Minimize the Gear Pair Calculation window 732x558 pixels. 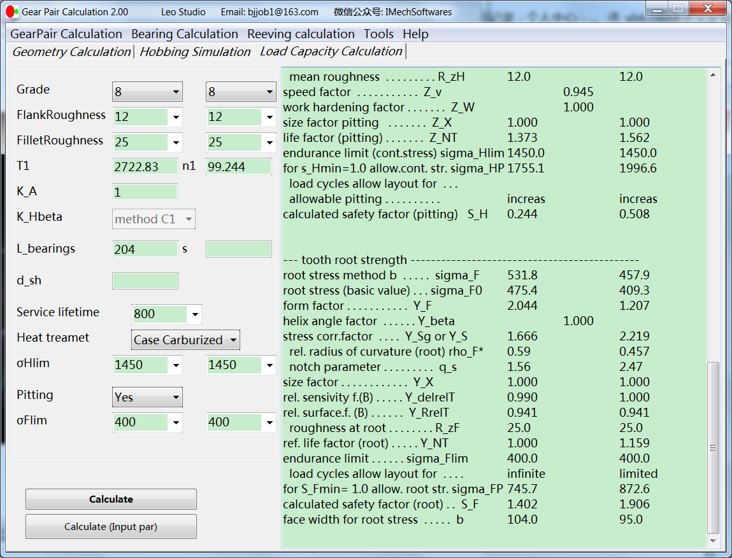coord(657,9)
